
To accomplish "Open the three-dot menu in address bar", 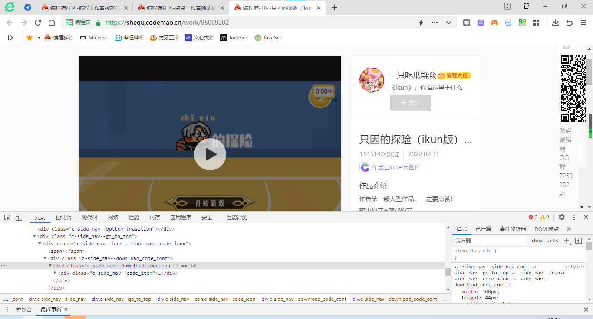I will click(x=435, y=23).
